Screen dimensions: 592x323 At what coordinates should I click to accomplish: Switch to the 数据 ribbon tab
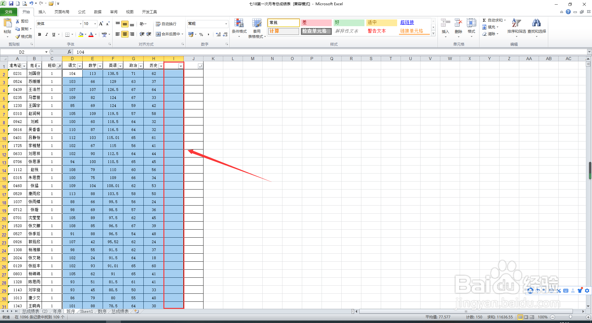98,12
